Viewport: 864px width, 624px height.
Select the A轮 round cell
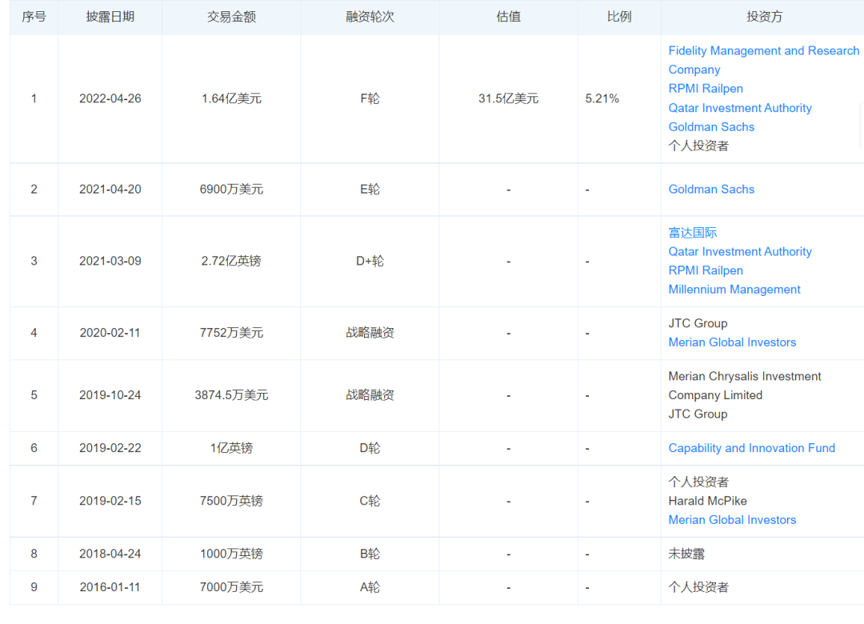(x=370, y=588)
